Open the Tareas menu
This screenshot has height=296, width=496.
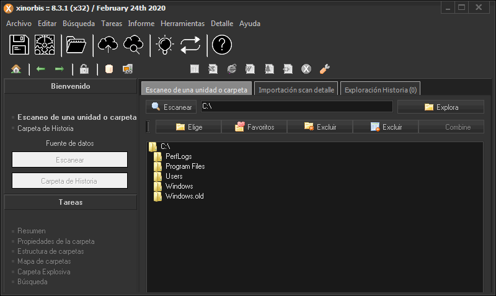(112, 24)
